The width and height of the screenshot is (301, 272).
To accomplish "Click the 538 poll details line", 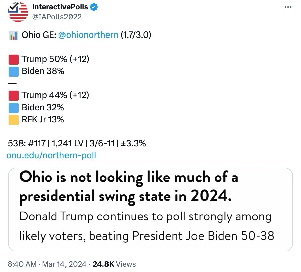I will click(x=77, y=143).
